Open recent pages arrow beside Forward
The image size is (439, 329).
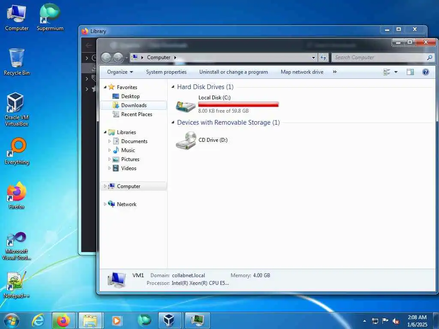[x=126, y=58]
